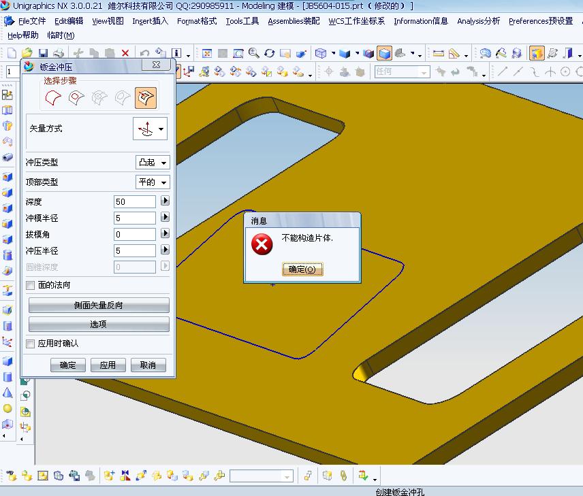Select the Zoom magnifier tool
583x496 pixels.
click(254, 53)
